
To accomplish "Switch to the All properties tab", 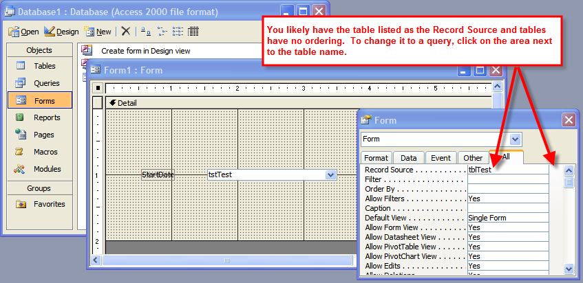I will (507, 157).
